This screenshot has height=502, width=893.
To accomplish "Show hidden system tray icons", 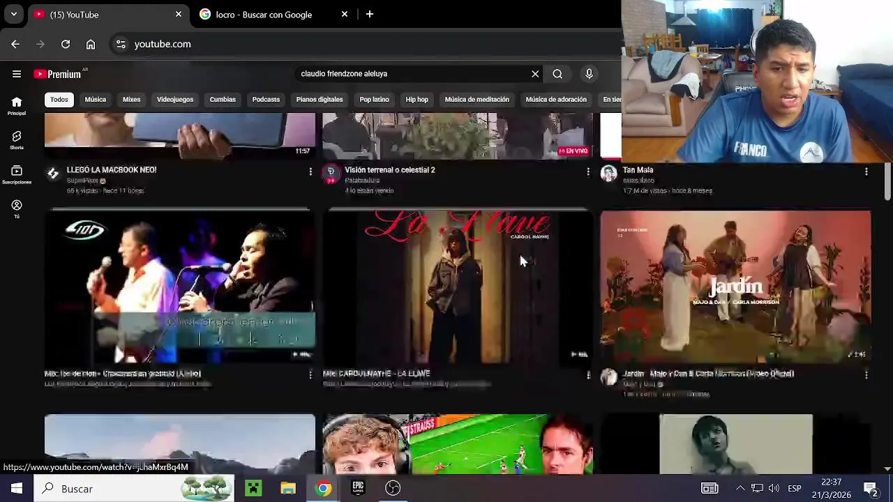I will (x=740, y=489).
